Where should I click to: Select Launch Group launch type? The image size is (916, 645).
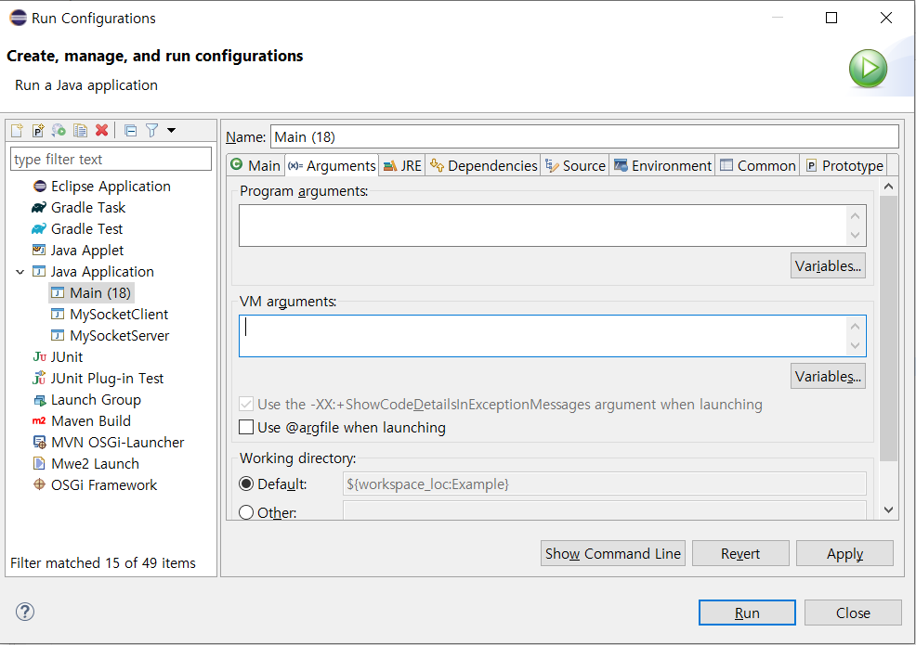point(87,400)
